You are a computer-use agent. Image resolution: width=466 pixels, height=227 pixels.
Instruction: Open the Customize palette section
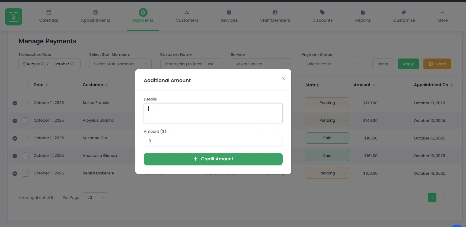[x=404, y=17]
